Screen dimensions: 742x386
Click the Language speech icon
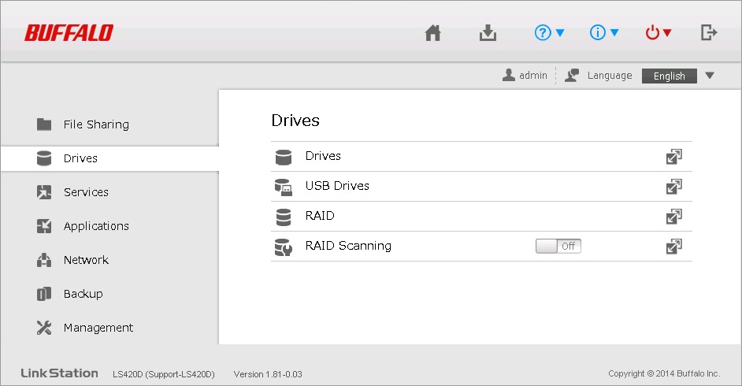coord(572,75)
